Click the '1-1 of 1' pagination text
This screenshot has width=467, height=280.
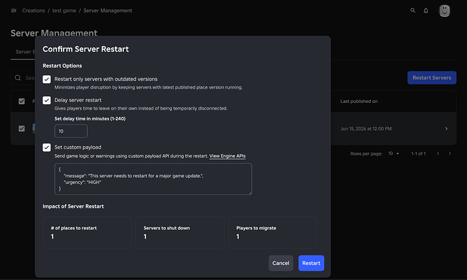[418, 154]
